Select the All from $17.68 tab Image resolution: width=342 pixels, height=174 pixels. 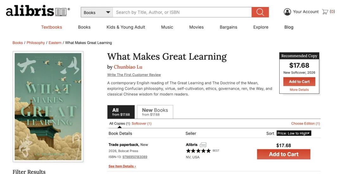point(121,112)
